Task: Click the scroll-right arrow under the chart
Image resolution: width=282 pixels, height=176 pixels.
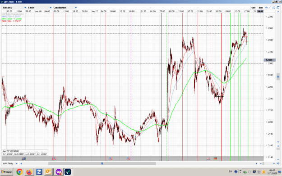Action: pos(256,163)
